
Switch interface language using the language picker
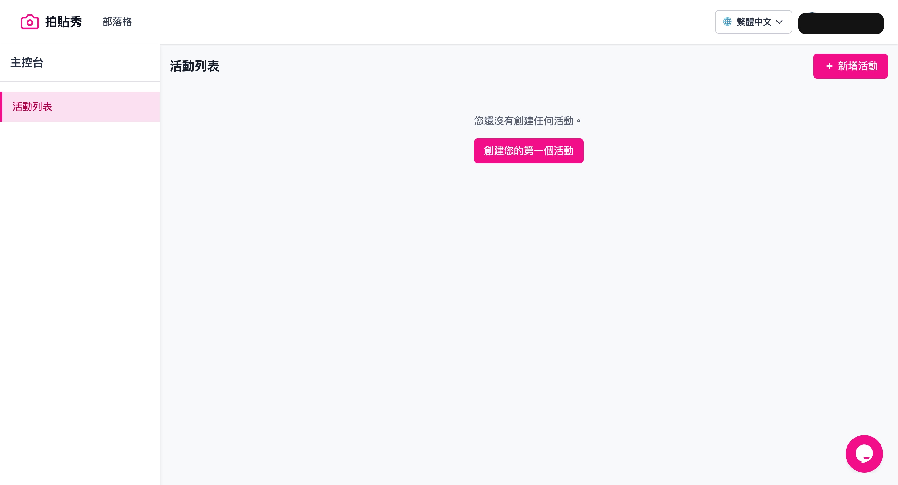(x=753, y=22)
